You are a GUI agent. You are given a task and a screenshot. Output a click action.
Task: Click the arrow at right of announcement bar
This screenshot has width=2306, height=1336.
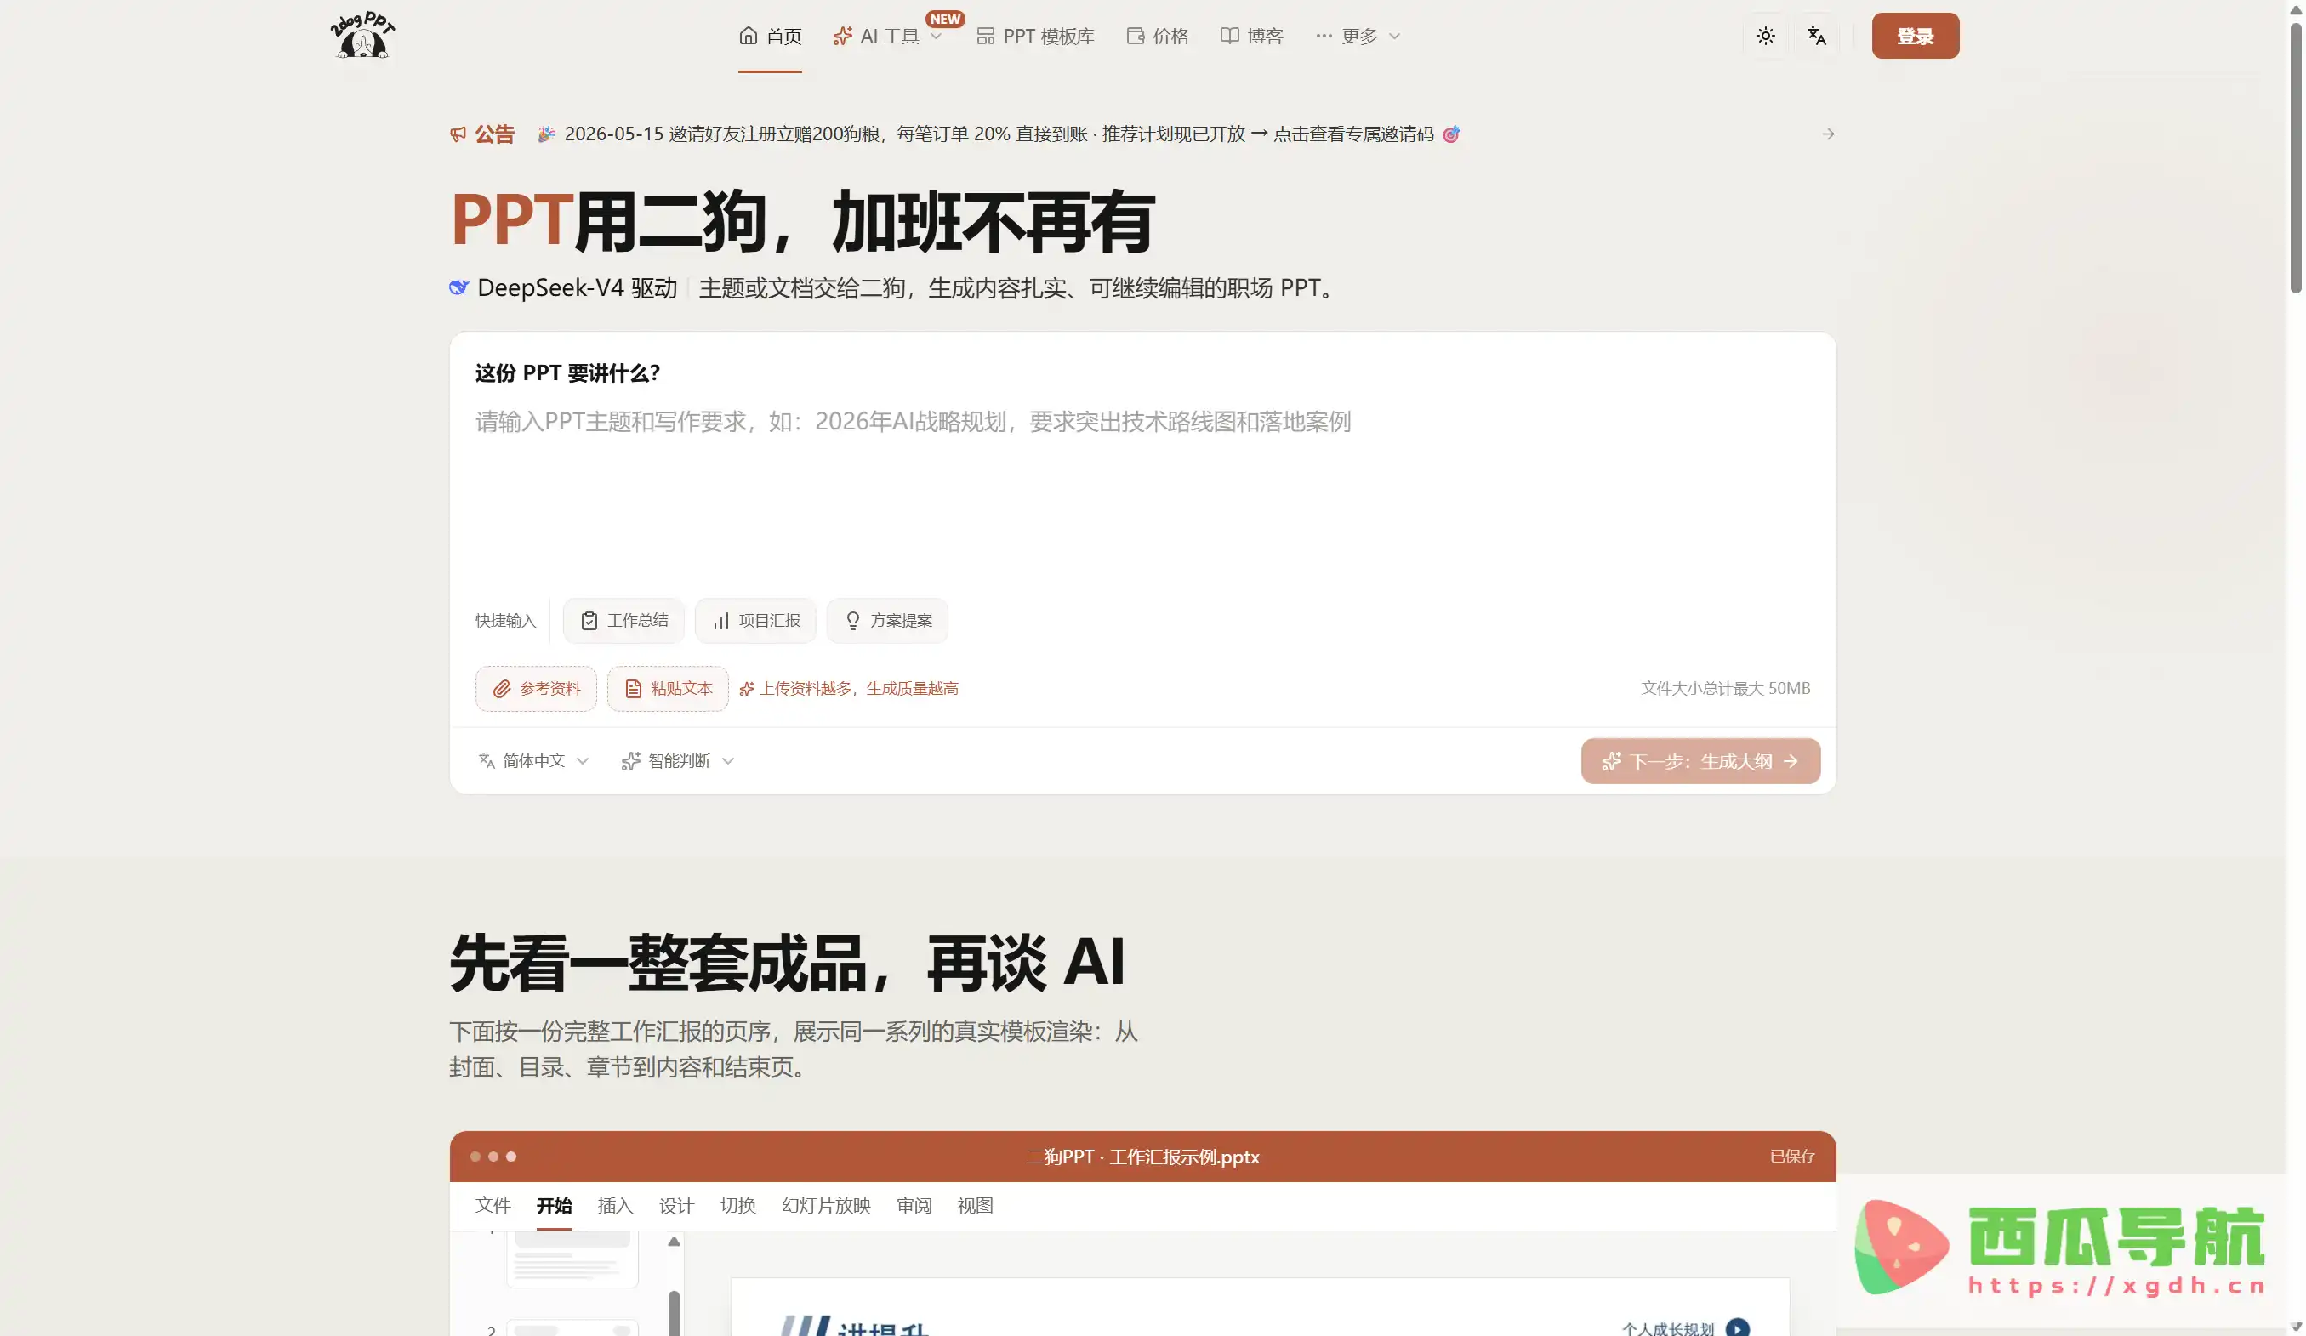(x=1827, y=134)
